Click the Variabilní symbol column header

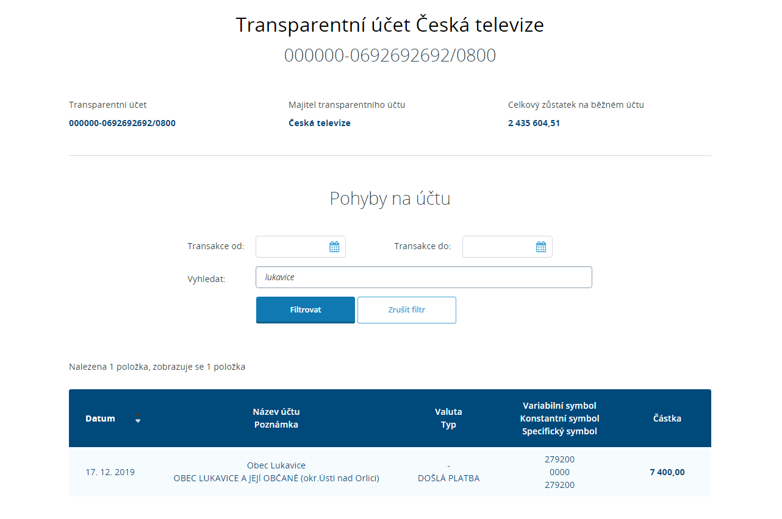tap(559, 406)
